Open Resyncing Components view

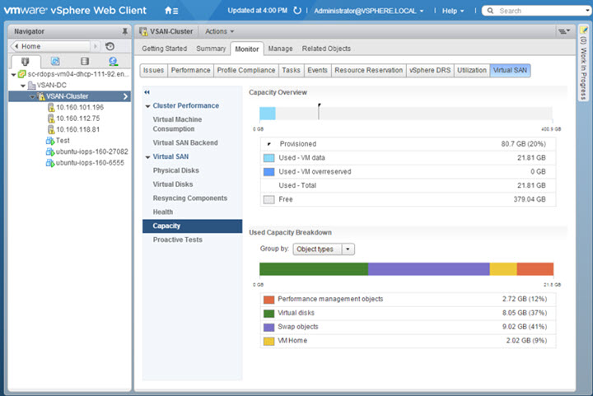pos(190,198)
